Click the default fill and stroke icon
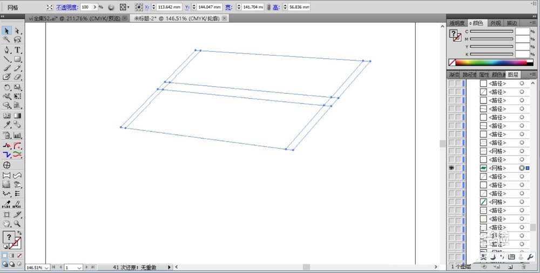Viewport: 540px width, 273px height. coord(5,247)
